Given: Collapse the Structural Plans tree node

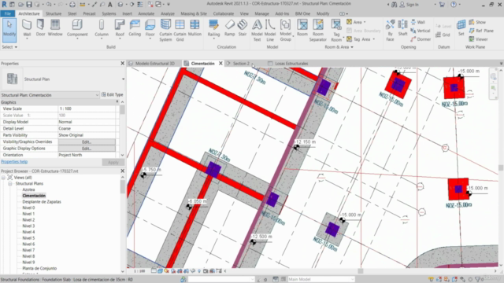Looking at the screenshot, I should coord(10,183).
